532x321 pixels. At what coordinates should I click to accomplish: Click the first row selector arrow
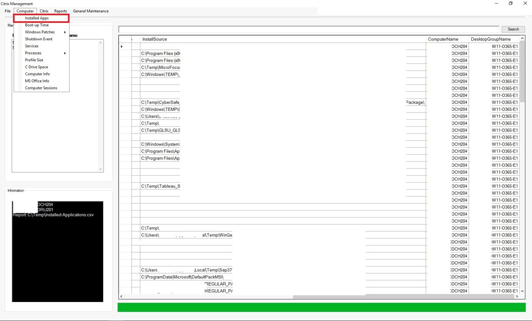click(122, 47)
